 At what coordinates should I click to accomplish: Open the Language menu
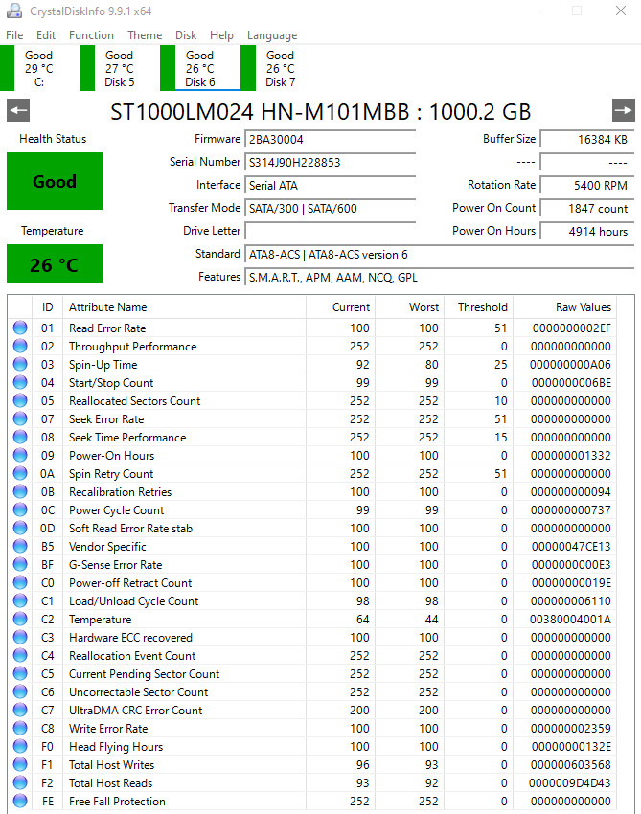[272, 35]
